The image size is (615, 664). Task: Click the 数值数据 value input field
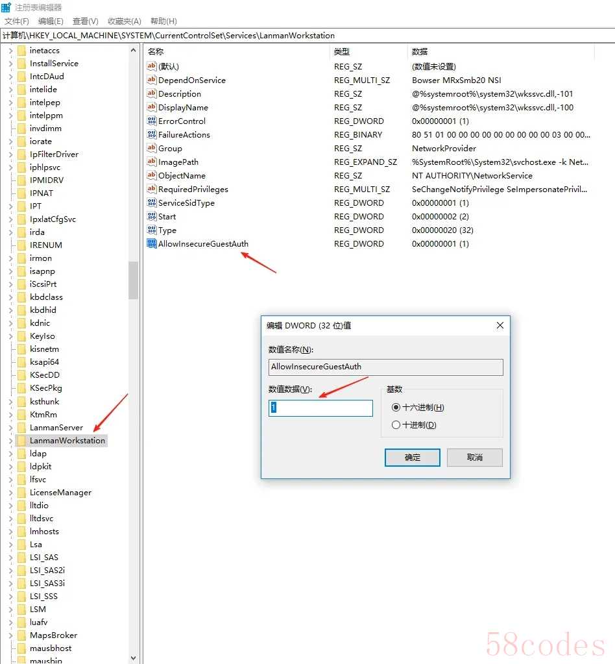click(321, 408)
